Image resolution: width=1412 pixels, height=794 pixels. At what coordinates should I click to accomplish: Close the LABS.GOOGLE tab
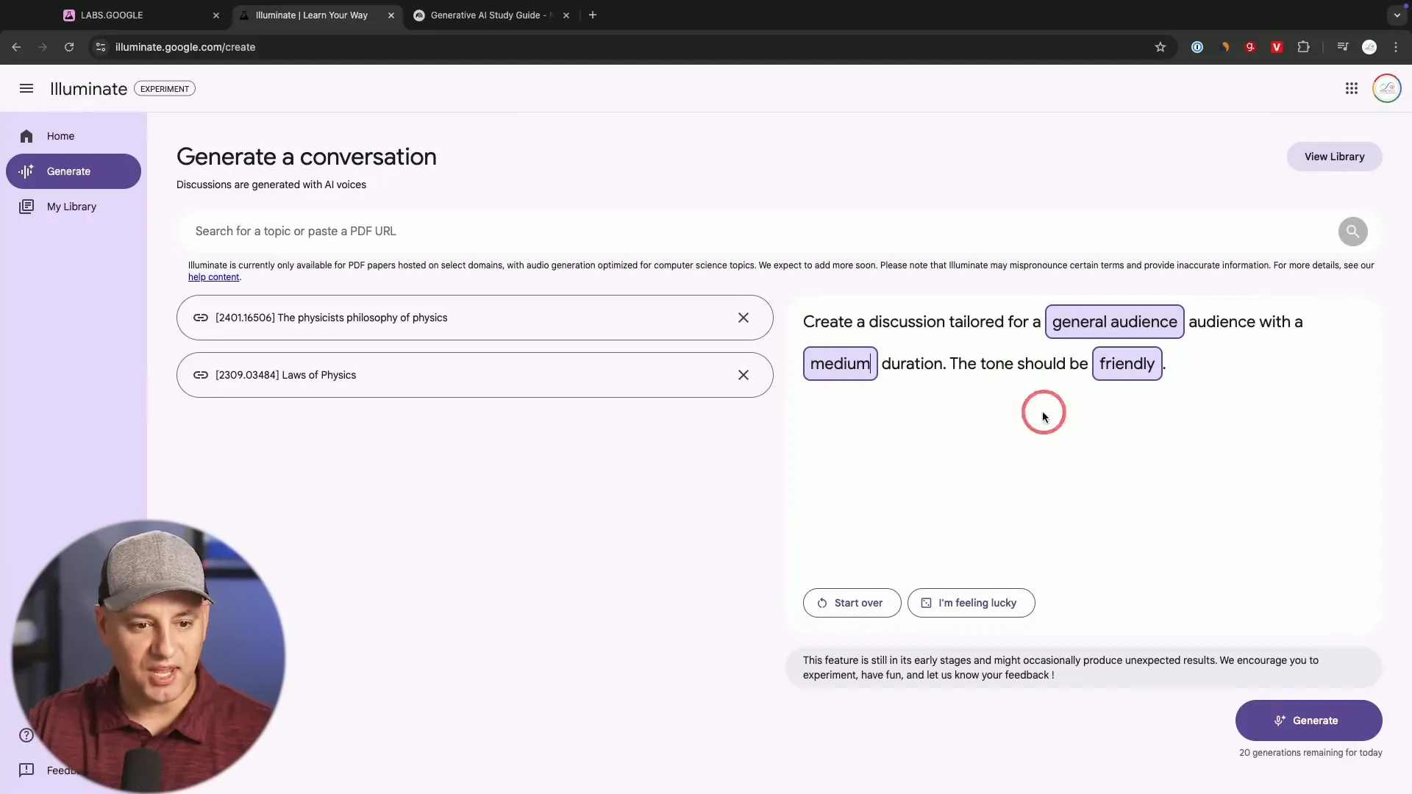click(x=216, y=15)
